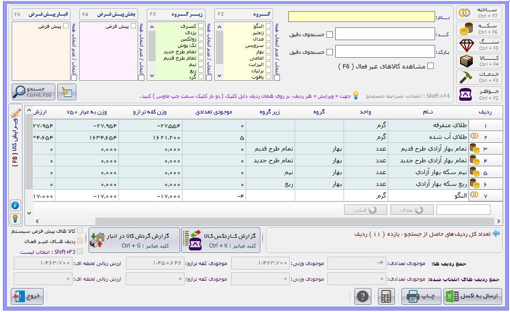This screenshot has height=312, width=510.
Task: Click the ردیف های غیر فعال color swatch
Action: click(x=80, y=241)
